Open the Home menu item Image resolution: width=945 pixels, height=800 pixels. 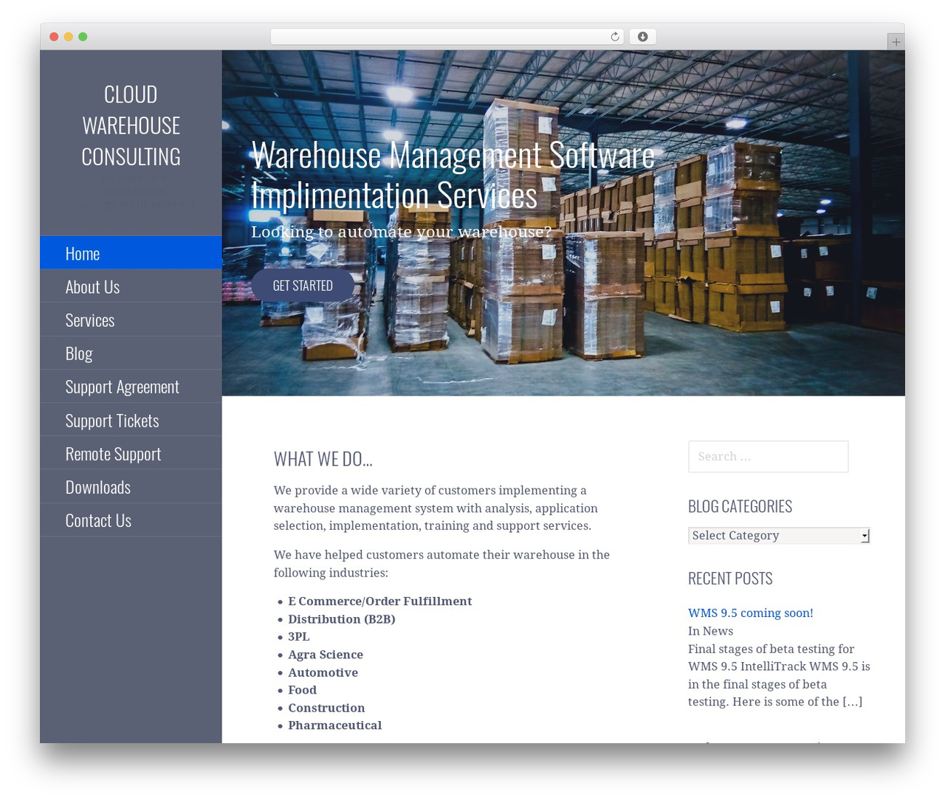point(131,253)
